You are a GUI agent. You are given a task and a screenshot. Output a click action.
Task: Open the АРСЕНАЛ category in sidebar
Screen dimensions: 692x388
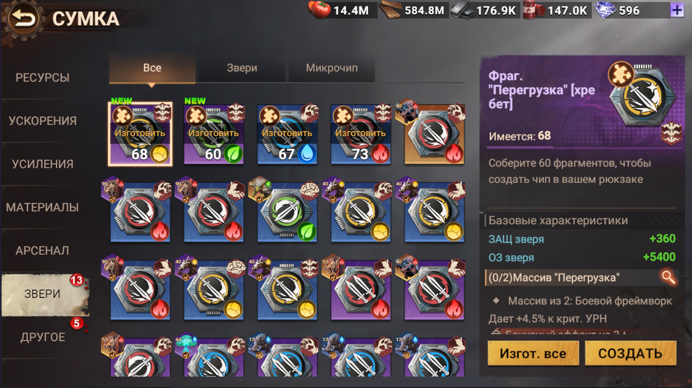click(43, 251)
